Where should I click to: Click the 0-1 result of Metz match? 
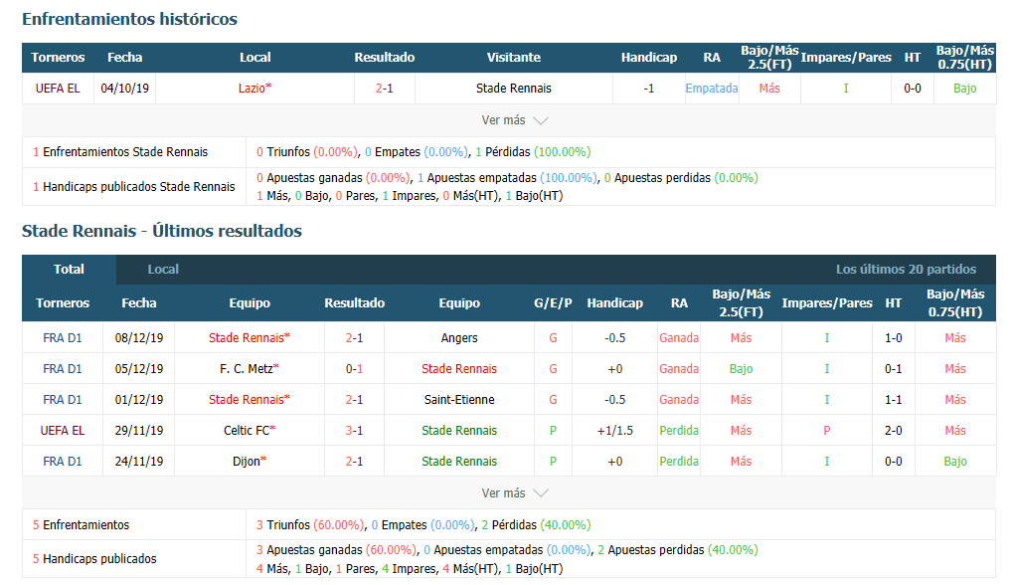[354, 369]
